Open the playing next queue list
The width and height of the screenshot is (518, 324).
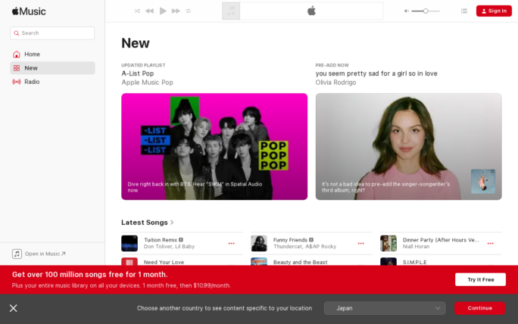point(464,11)
